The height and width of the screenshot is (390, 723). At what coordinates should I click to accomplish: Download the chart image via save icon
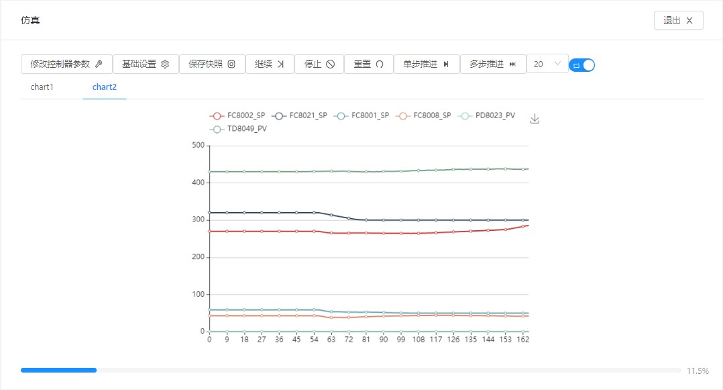[535, 119]
